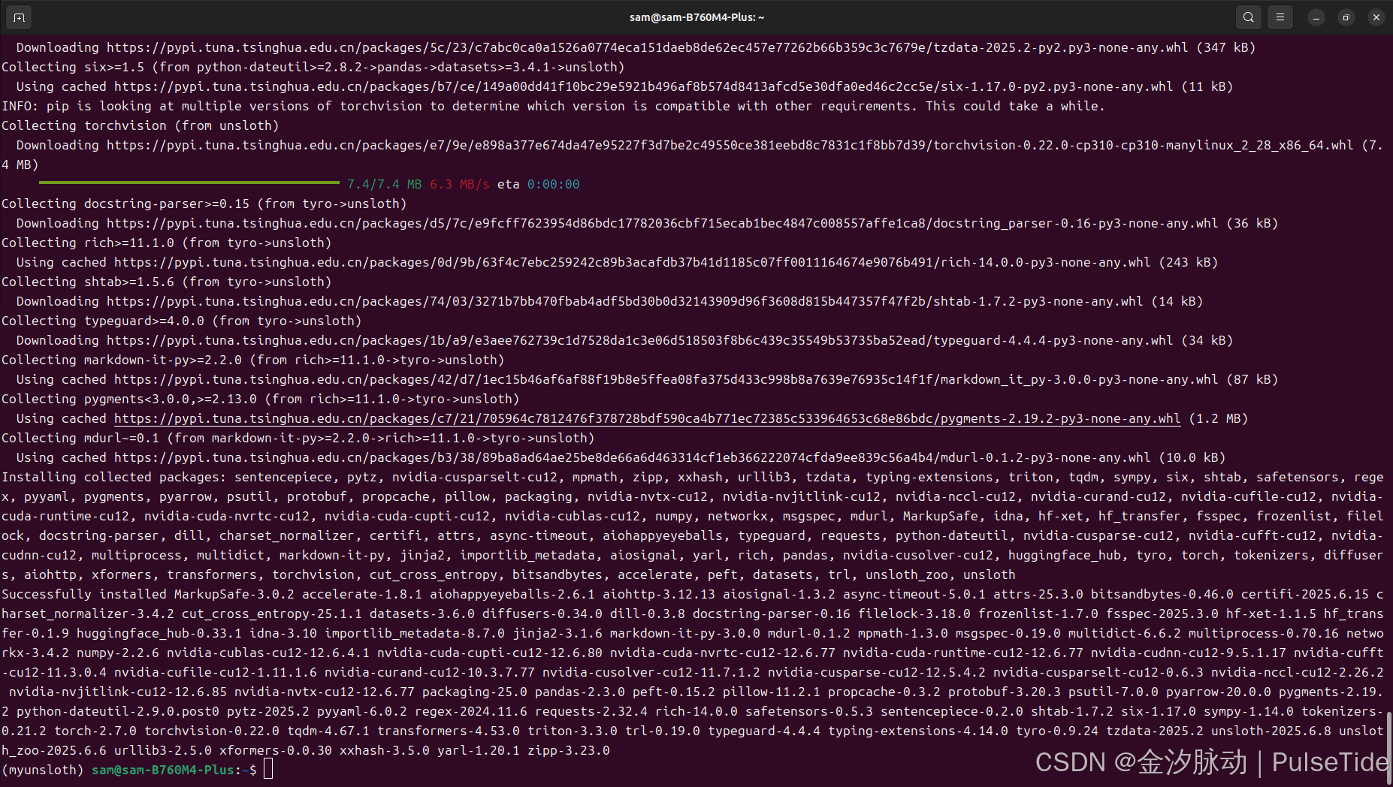The image size is (1393, 787).
Task: Click 'Collecting rich>=11.1.0' line
Action: (166, 243)
